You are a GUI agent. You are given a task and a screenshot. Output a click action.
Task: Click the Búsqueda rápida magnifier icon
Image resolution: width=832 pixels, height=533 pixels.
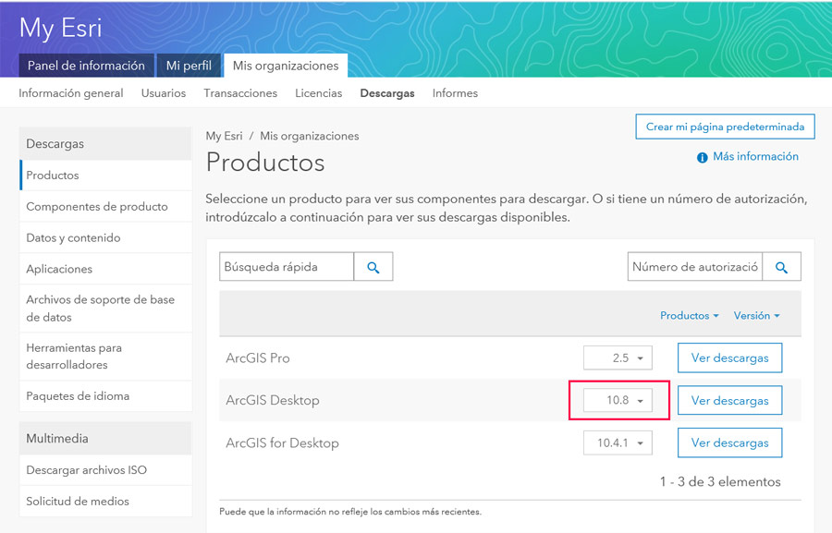tap(373, 267)
